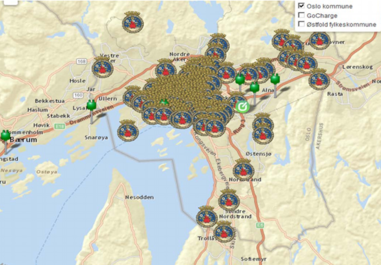The image size is (381, 265).
Task: Open the Oslo crest marker above Snarøya
Action: coord(128,130)
